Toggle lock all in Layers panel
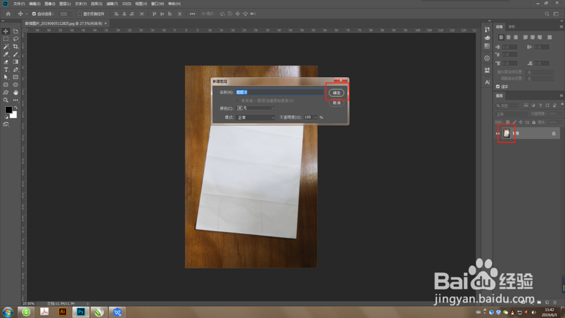This screenshot has height=318, width=565. [534, 122]
